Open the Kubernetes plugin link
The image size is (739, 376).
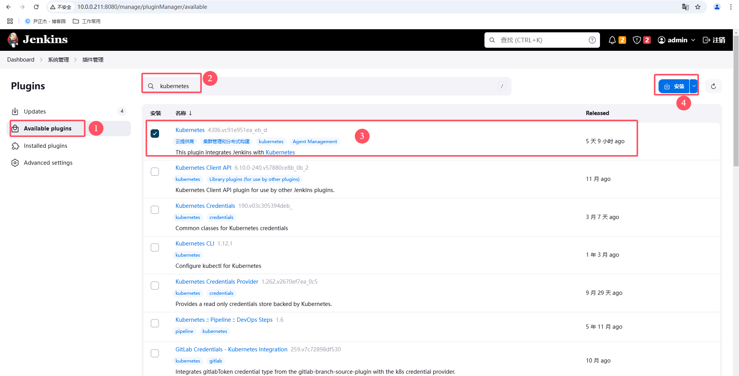coord(190,130)
